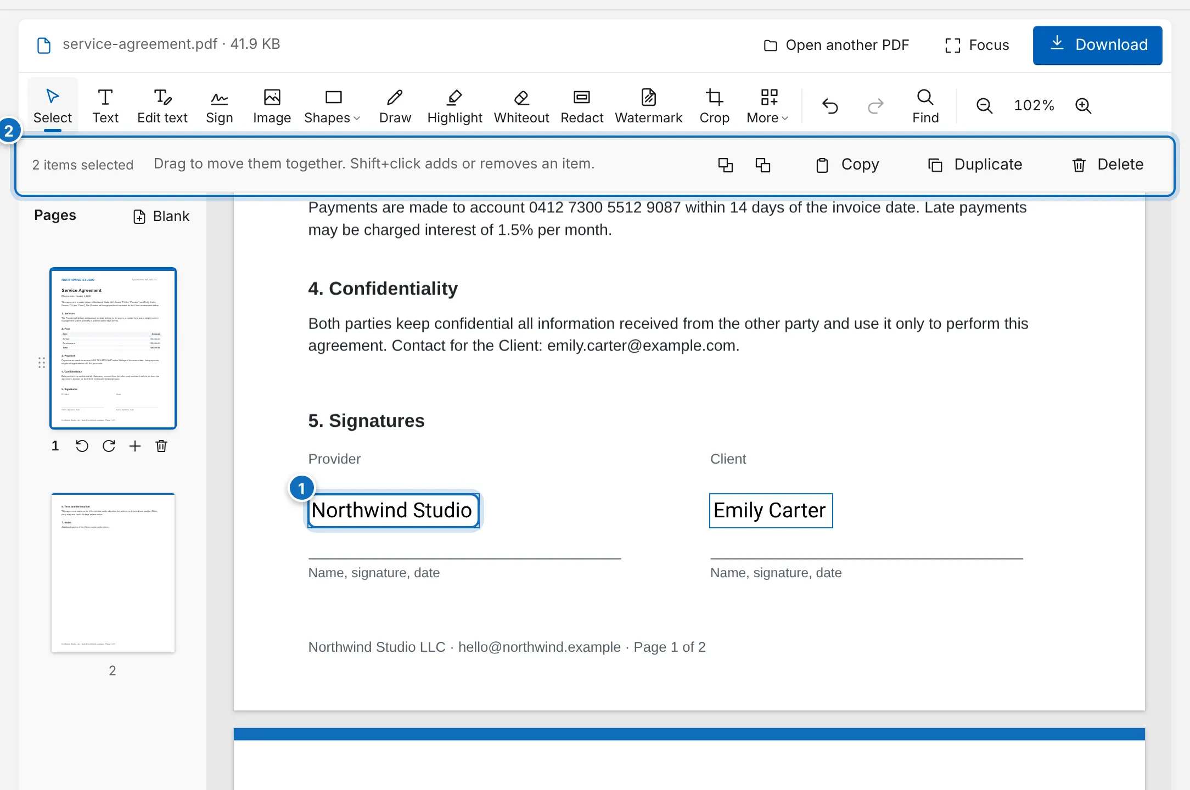The image size is (1190, 790).
Task: Select the Crop tool
Action: point(714,105)
